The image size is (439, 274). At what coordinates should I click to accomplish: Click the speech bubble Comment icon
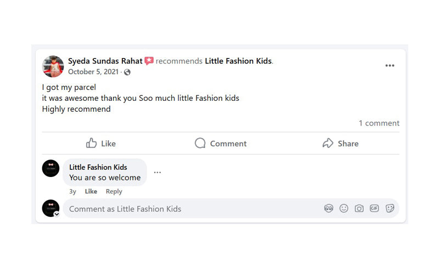pyautogui.click(x=200, y=143)
